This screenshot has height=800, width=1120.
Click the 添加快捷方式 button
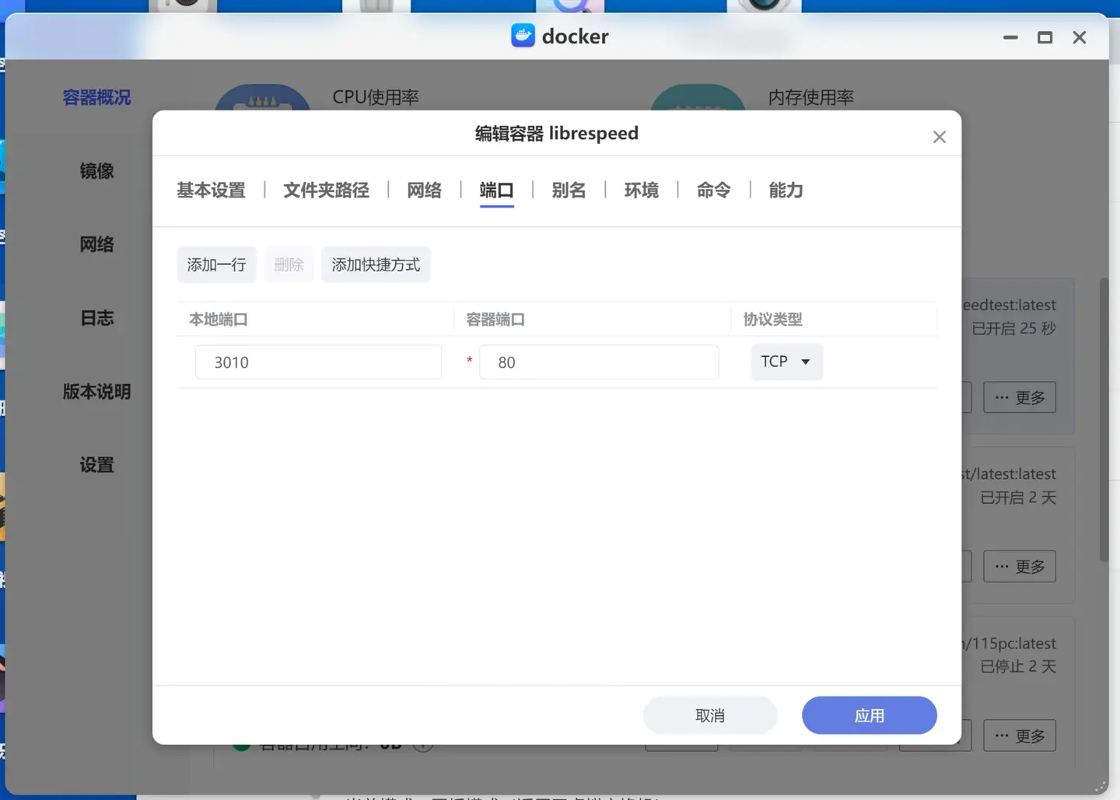376,265
